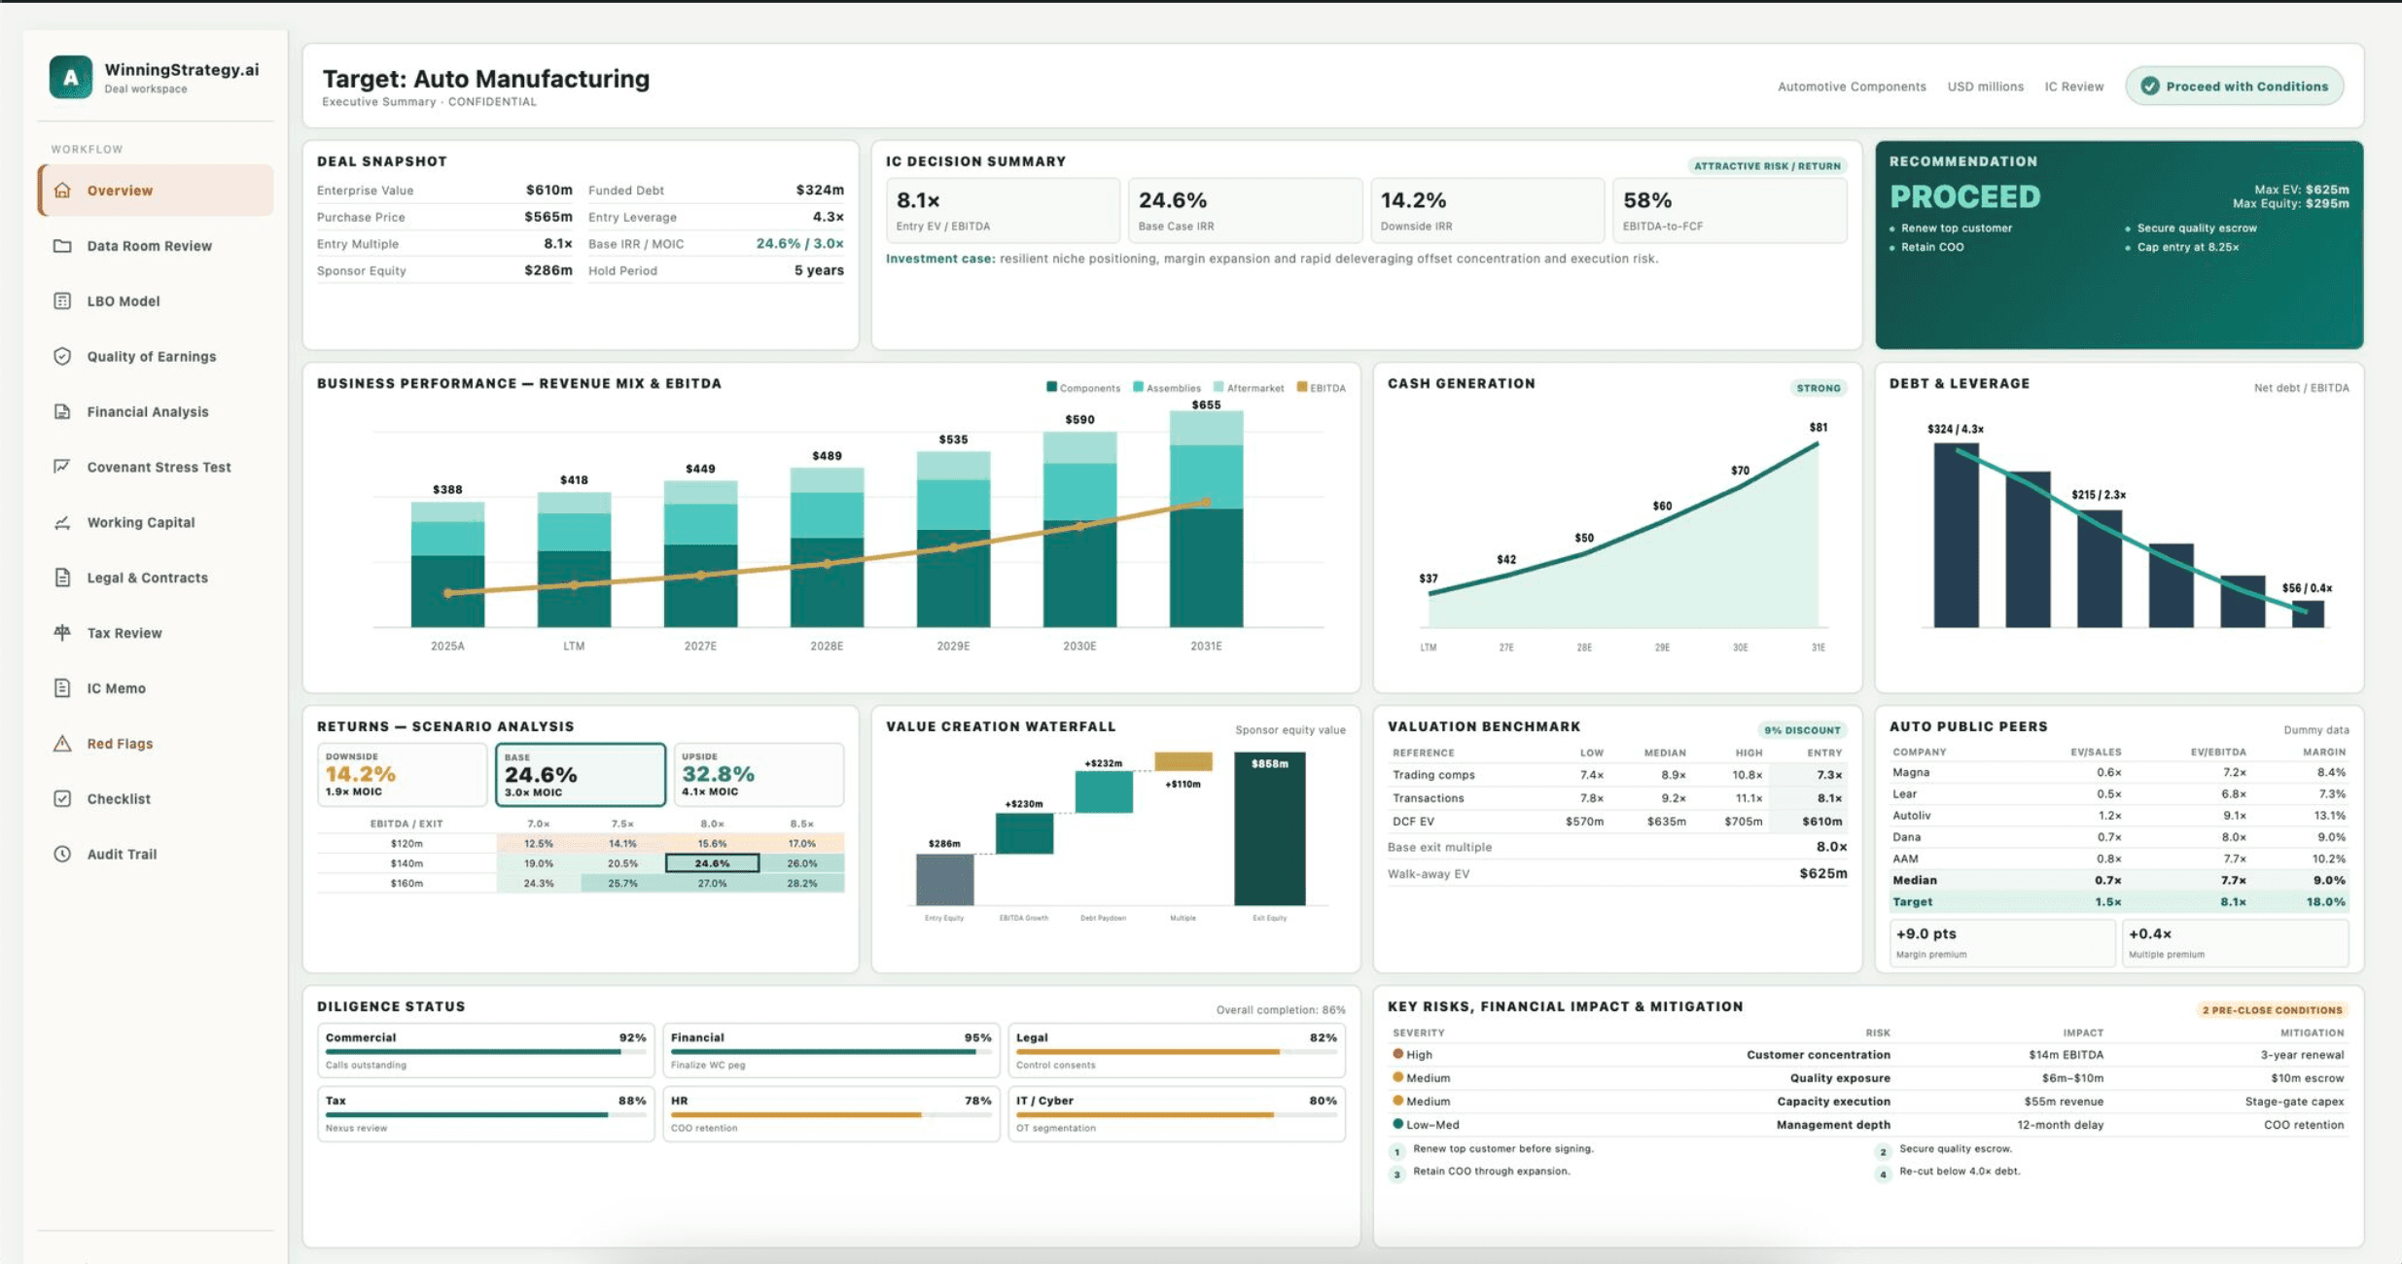Viewport: 2402px width, 1264px height.
Task: Click the Aftermarket legend color swatch
Action: pos(1219,387)
